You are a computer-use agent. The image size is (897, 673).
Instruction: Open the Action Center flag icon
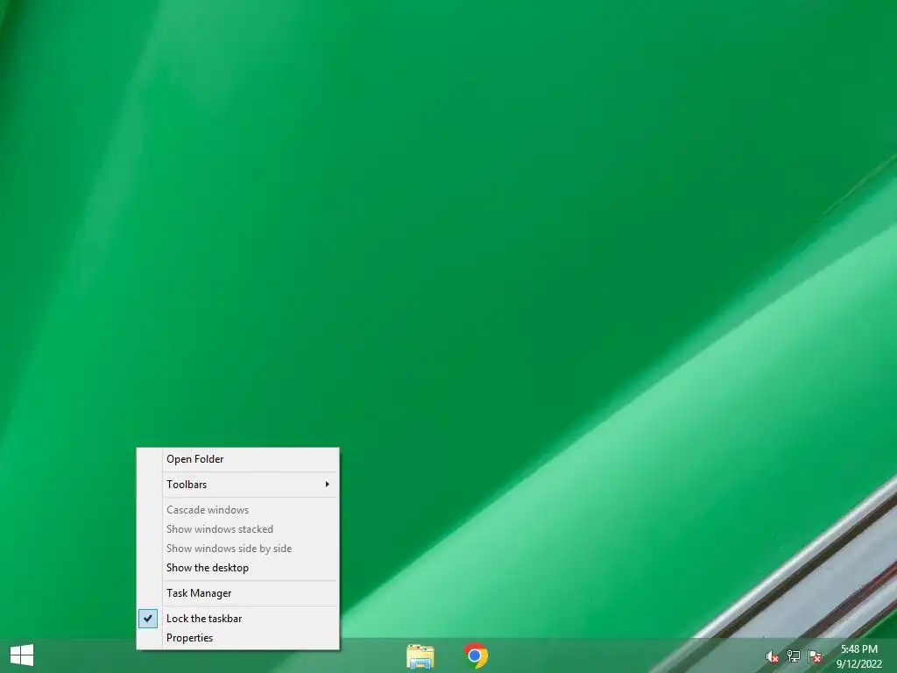click(815, 656)
